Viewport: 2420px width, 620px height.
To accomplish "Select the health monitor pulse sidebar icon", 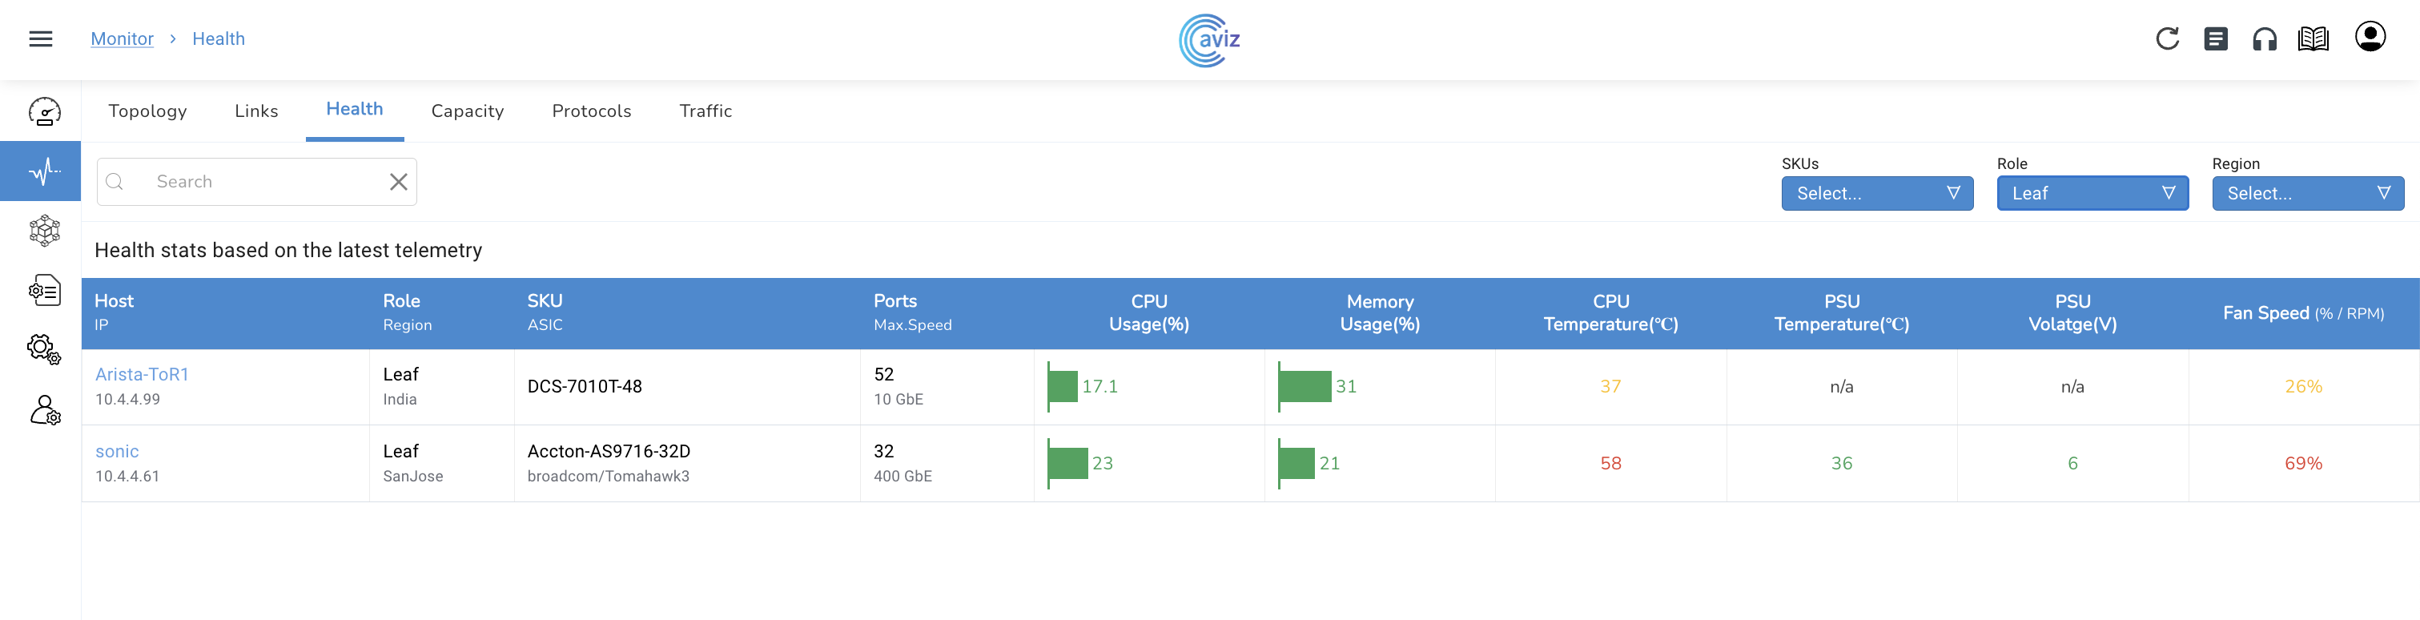I will pyautogui.click(x=44, y=171).
